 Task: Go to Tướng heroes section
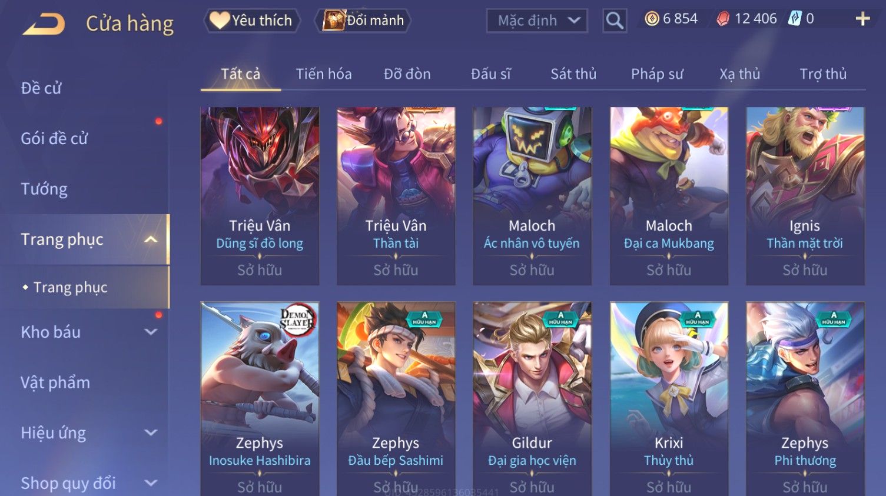coord(44,189)
